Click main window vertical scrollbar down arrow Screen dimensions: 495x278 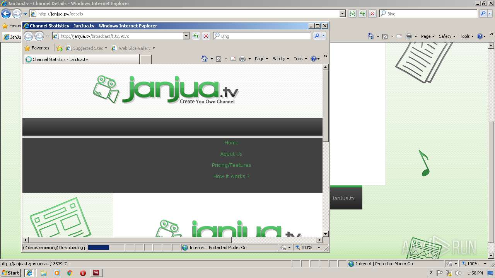tap(492, 256)
